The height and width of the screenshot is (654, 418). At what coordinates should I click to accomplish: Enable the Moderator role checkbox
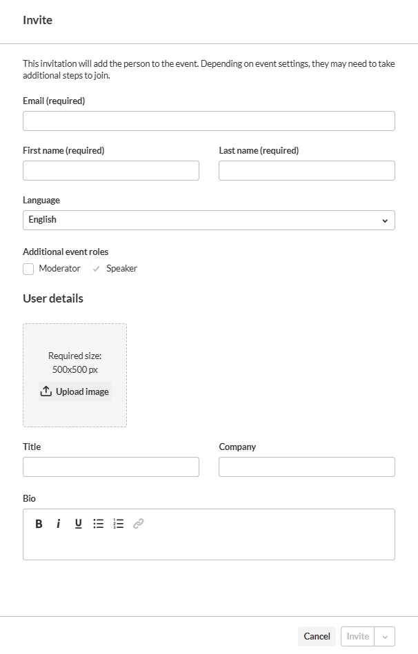[x=28, y=269]
